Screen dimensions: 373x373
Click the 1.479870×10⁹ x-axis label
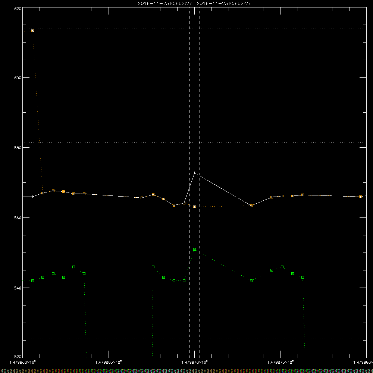[x=195, y=362]
